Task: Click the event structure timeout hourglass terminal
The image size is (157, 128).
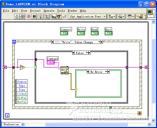Action: [x=14, y=42]
